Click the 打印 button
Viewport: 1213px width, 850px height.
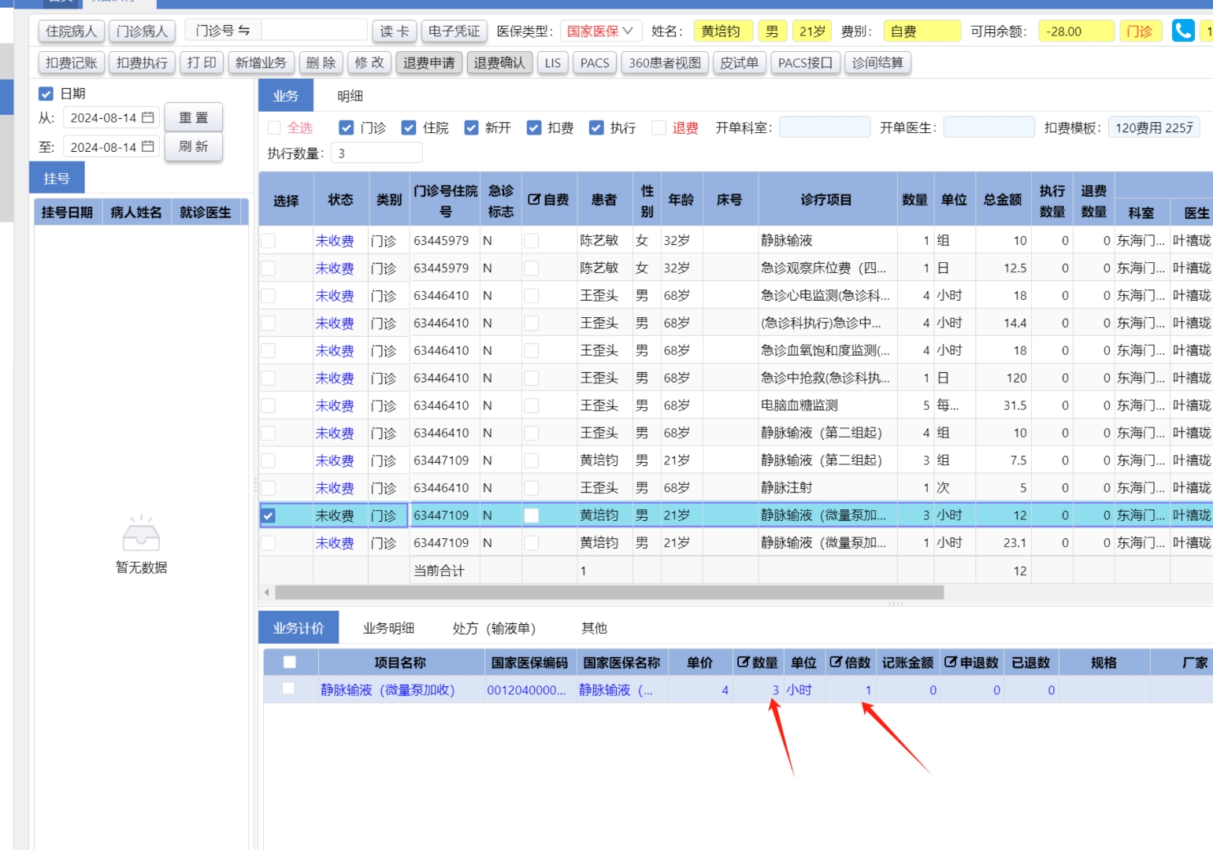(x=202, y=62)
